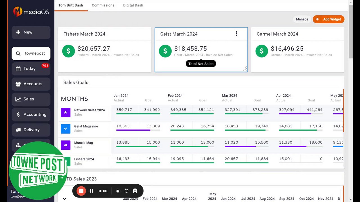Click the Muncie Mag Mar 2024 progress bar
The height and width of the screenshot is (202, 360).
pyautogui.click(x=246, y=146)
